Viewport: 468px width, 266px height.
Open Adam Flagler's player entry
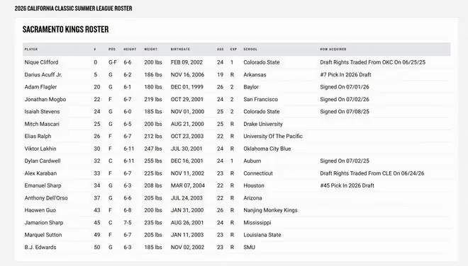click(40, 87)
